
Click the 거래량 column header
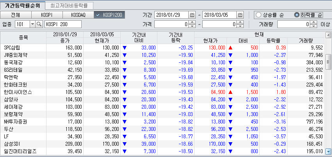pos(305,41)
